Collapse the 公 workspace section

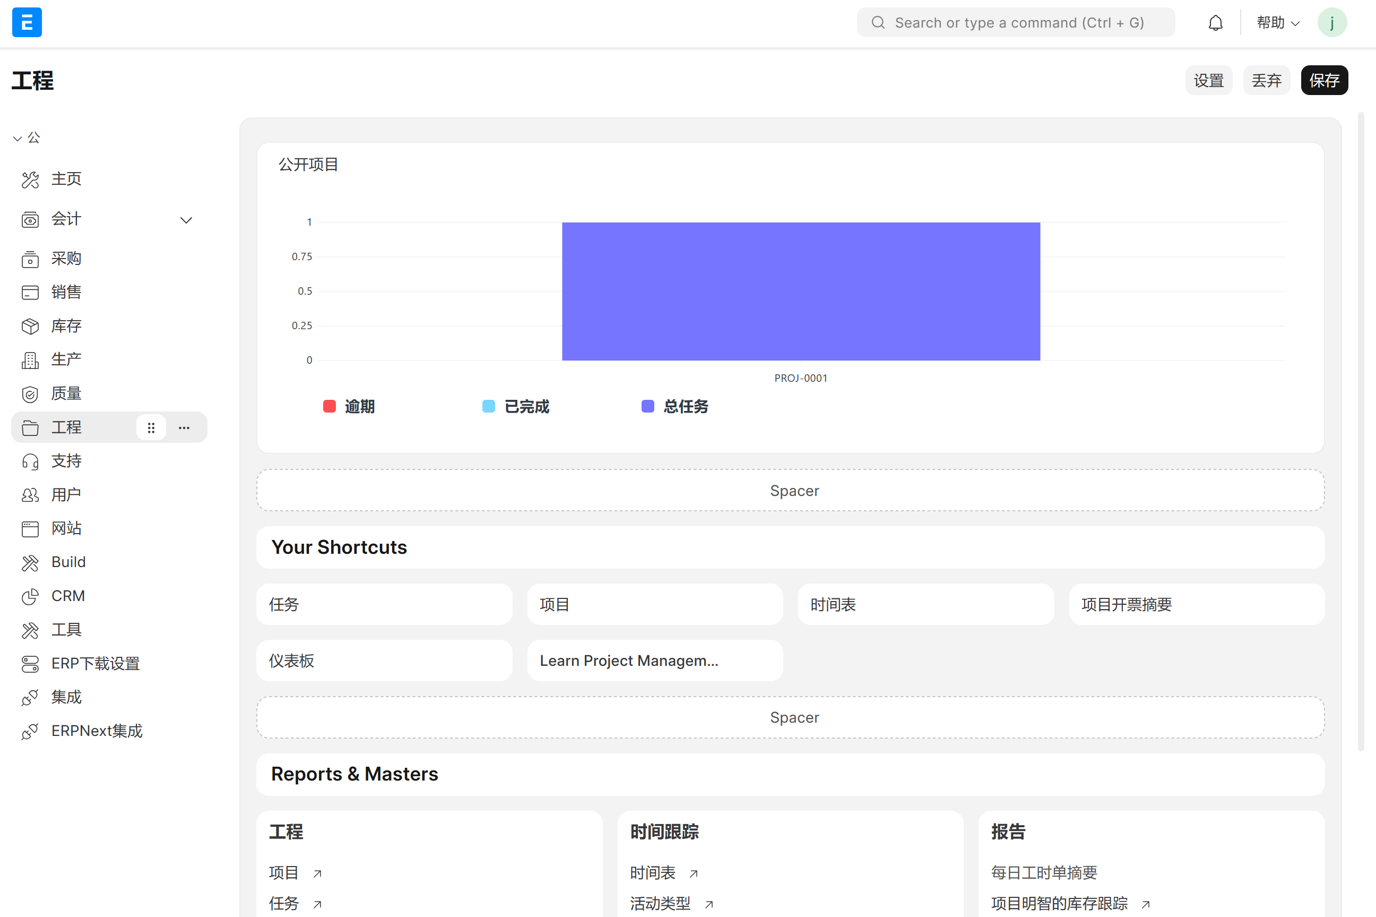click(x=17, y=138)
